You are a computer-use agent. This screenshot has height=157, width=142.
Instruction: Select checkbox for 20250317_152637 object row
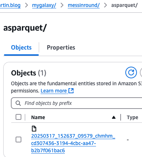pos(18,140)
